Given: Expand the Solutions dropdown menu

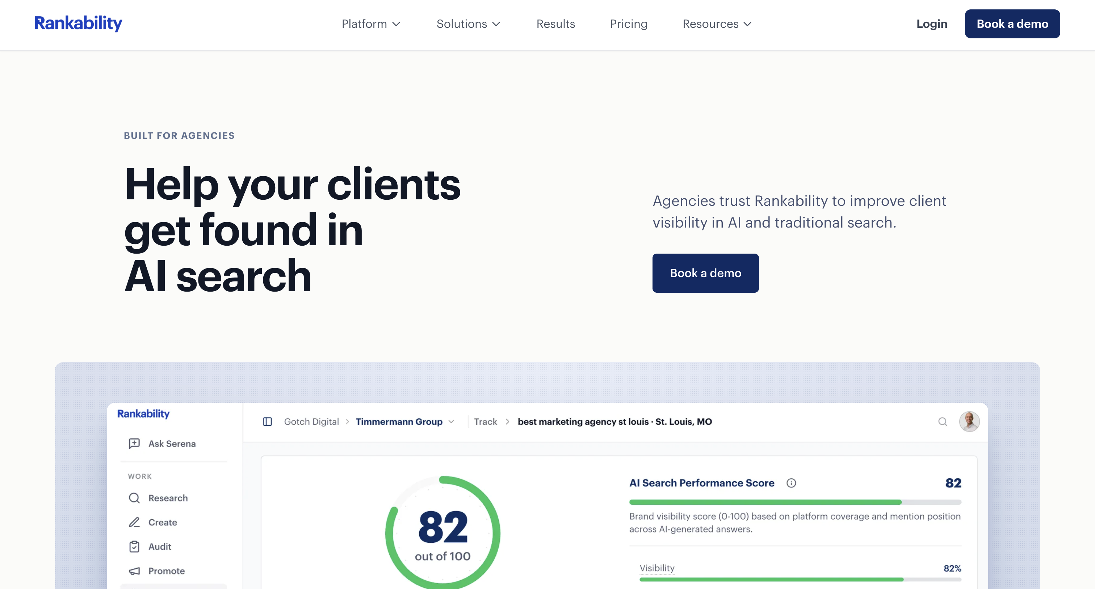Looking at the screenshot, I should tap(469, 24).
